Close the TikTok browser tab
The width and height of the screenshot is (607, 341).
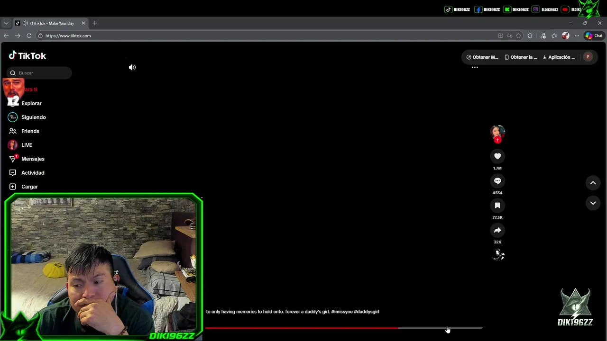tap(83, 23)
